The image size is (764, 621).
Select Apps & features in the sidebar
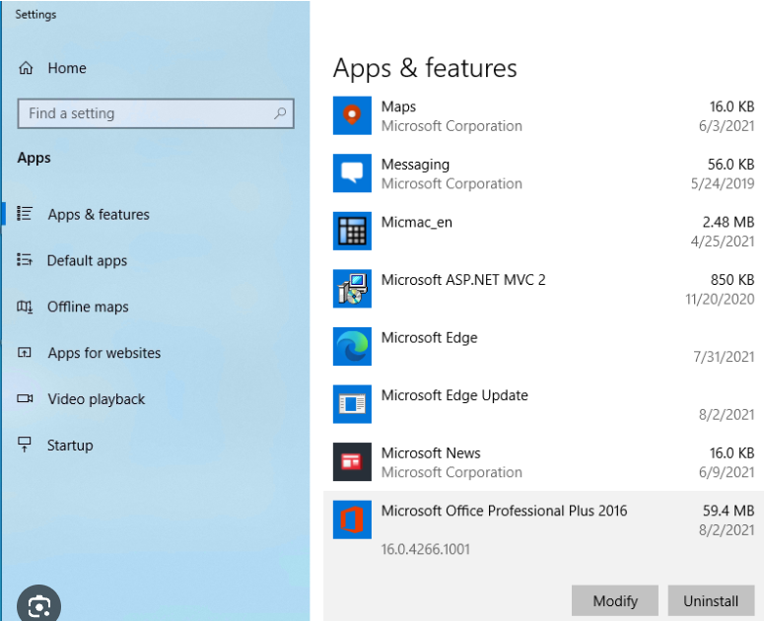pos(99,214)
